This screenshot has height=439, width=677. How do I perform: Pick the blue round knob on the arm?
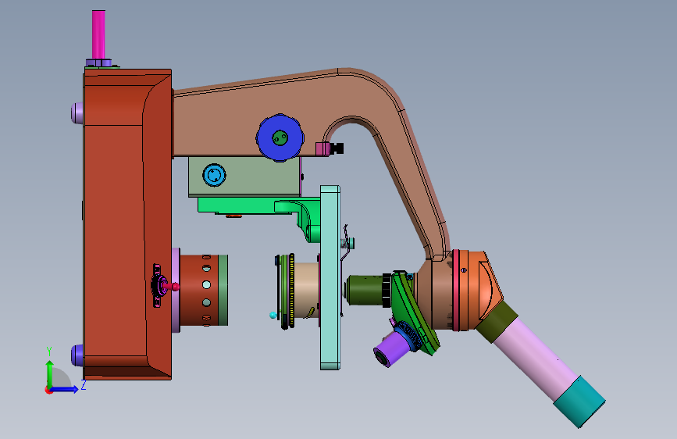(280, 137)
